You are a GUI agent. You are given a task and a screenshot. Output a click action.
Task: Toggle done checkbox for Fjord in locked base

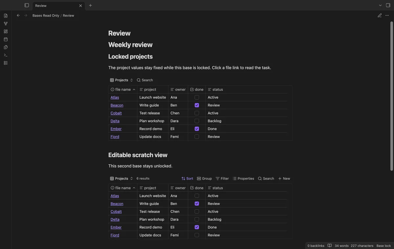(x=197, y=137)
